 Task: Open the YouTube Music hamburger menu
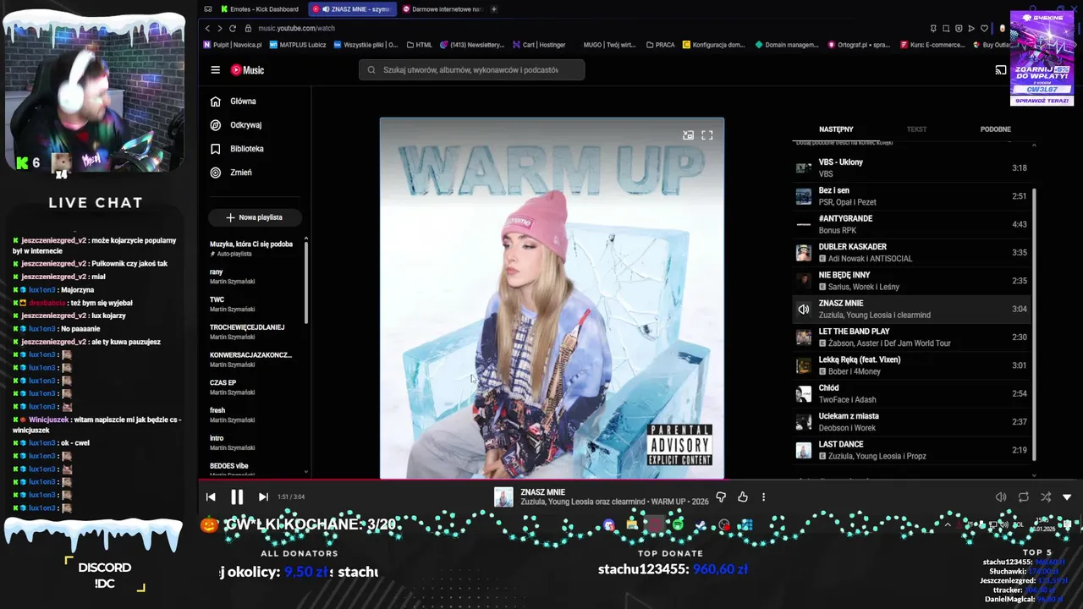tap(215, 70)
